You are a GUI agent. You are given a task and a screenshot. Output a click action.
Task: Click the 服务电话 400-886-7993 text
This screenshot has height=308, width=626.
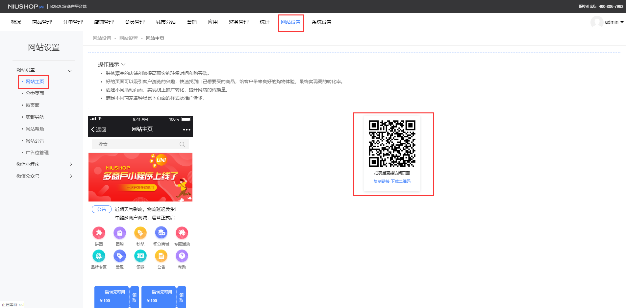[x=601, y=7]
